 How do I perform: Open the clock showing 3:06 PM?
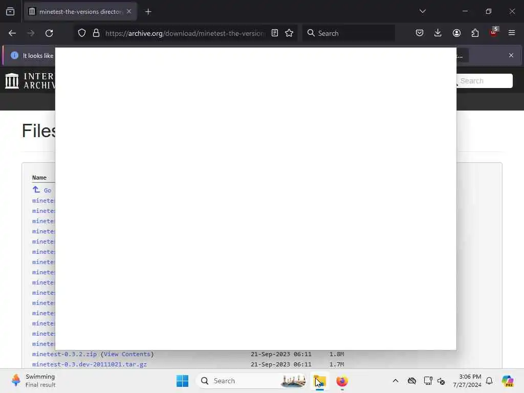click(x=467, y=381)
